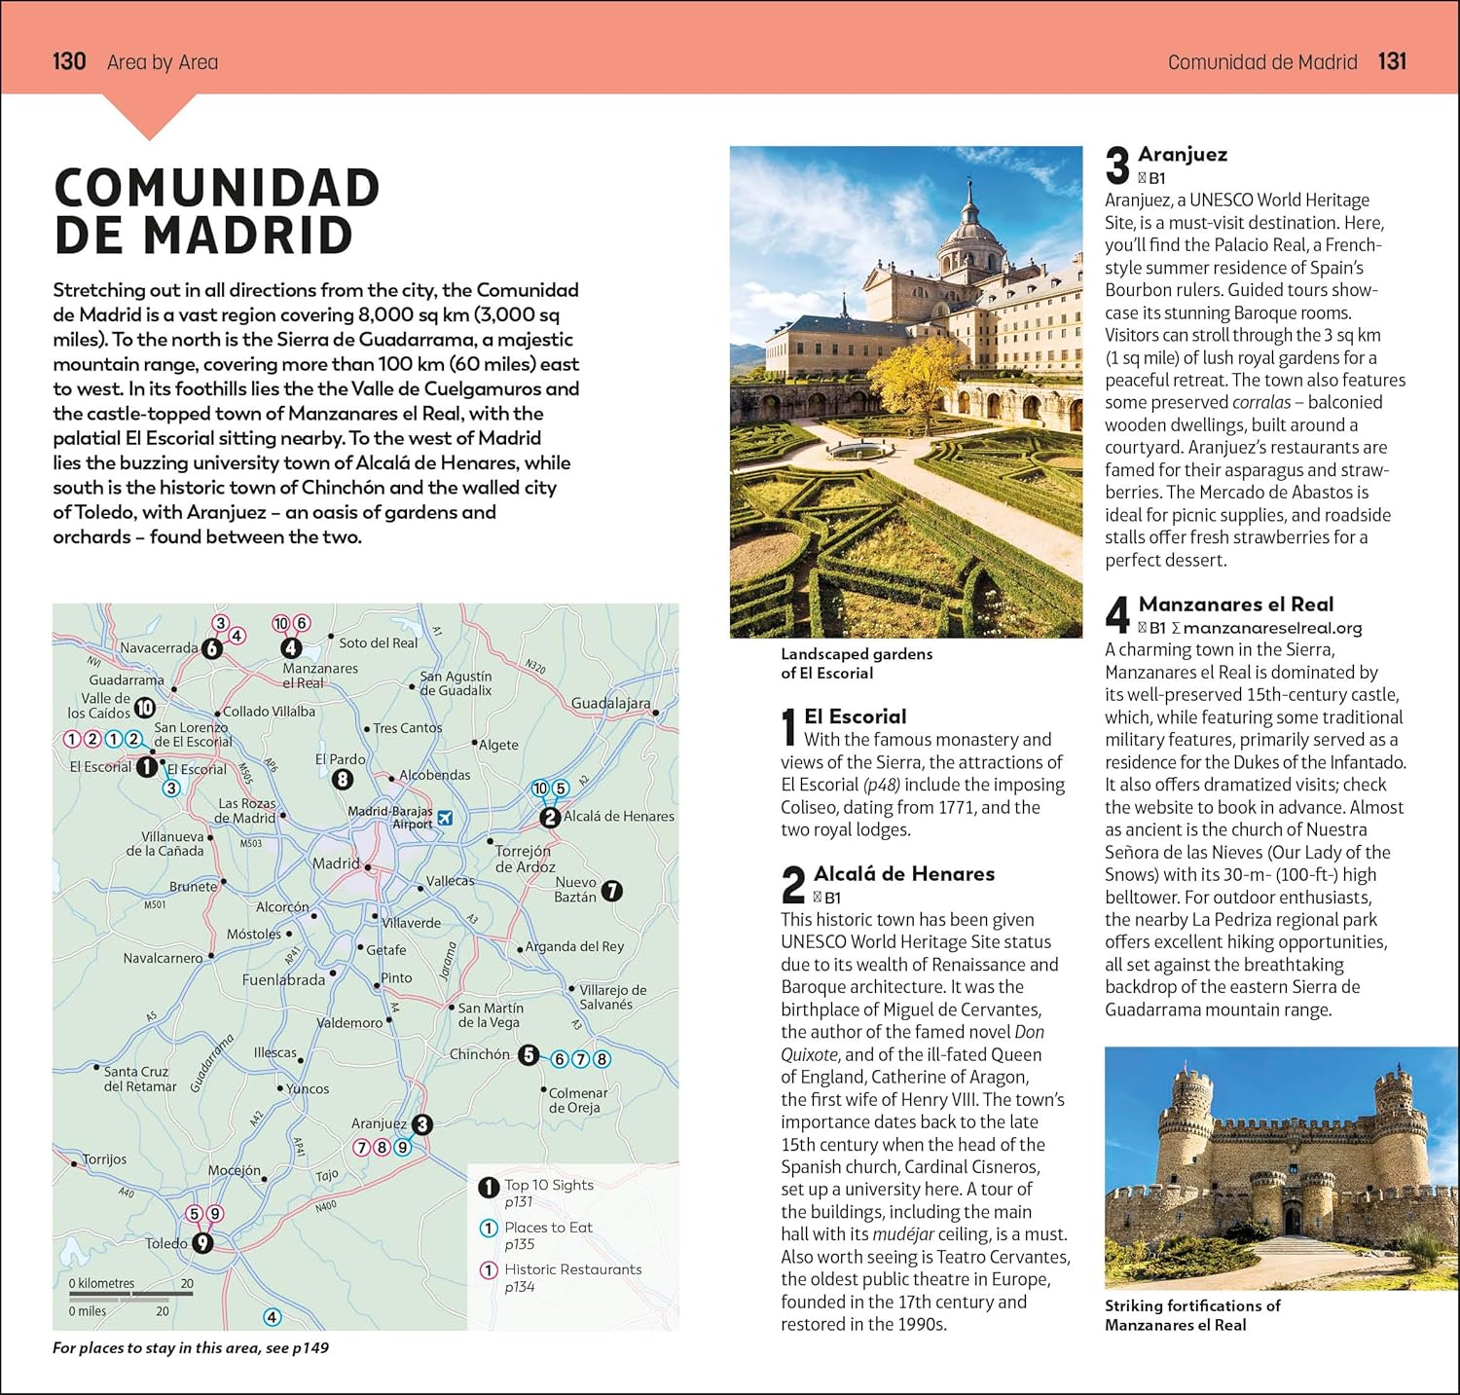The image size is (1460, 1395).
Task: Open the Manzanares el Real castle photo
Action: click(1256, 1167)
